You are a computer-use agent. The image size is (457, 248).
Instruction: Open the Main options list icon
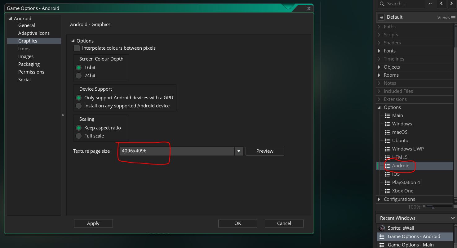(387, 115)
